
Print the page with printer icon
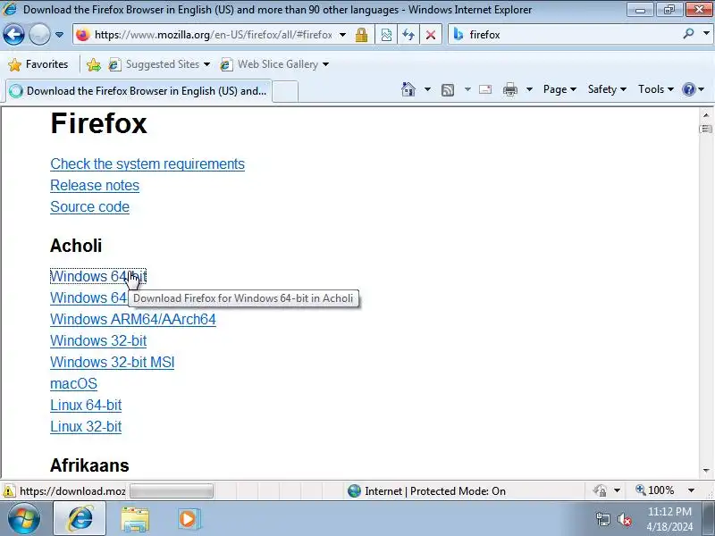(x=509, y=89)
